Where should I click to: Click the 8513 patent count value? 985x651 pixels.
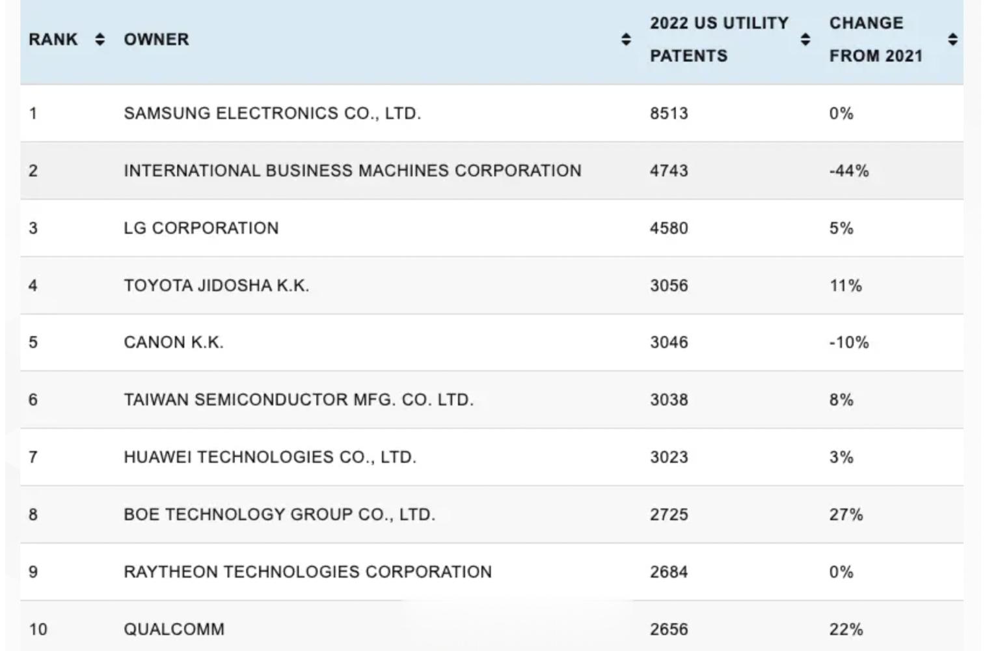[668, 113]
